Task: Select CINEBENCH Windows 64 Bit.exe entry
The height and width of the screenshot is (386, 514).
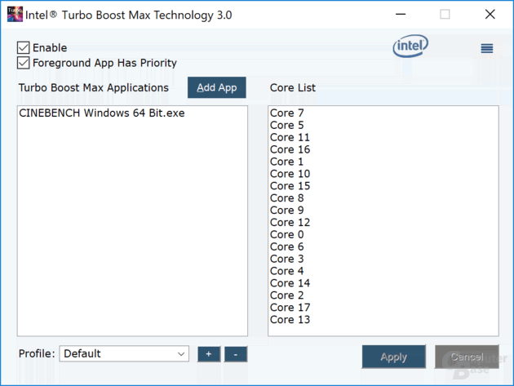Action: (x=132, y=113)
